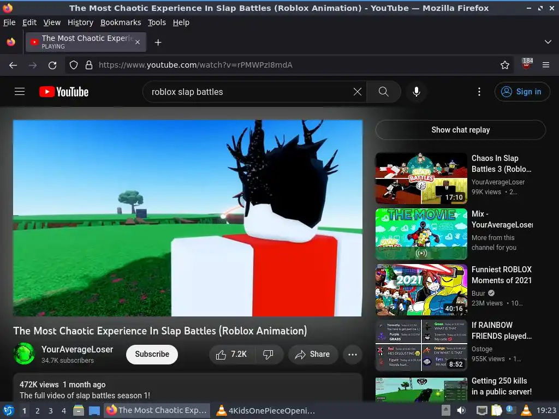Image resolution: width=559 pixels, height=419 pixels.
Task: Like the video with thumbs up
Action: coord(231,354)
